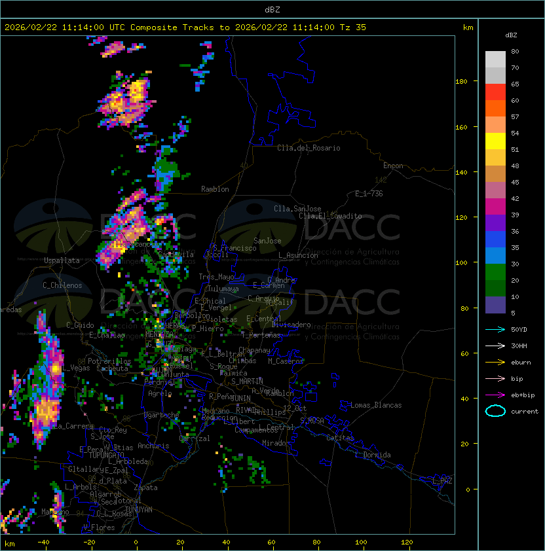
Task: Click the '65' value on the dBZ scale
Action: click(x=515, y=84)
